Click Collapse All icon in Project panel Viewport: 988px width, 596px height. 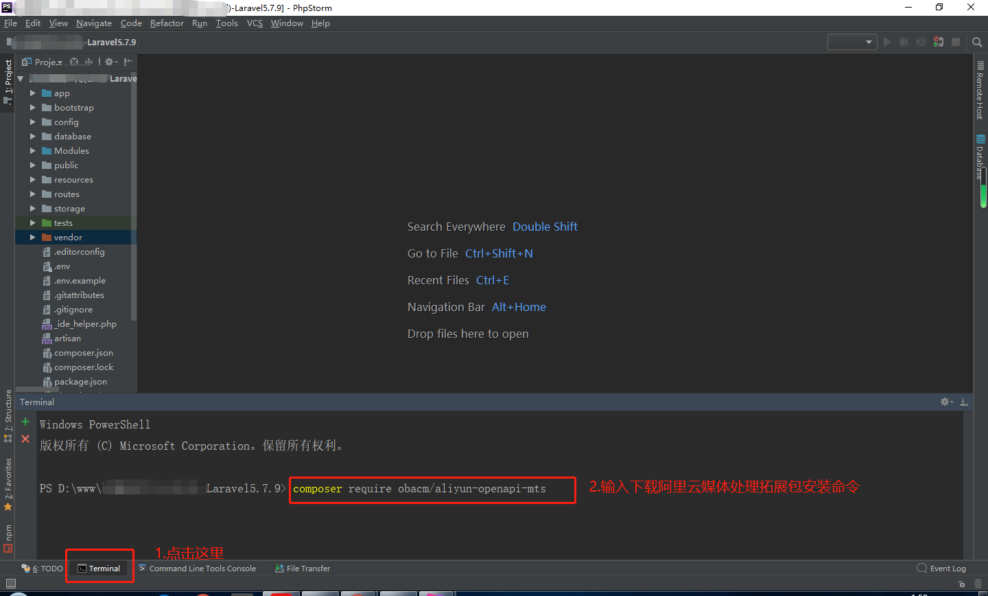tap(89, 62)
